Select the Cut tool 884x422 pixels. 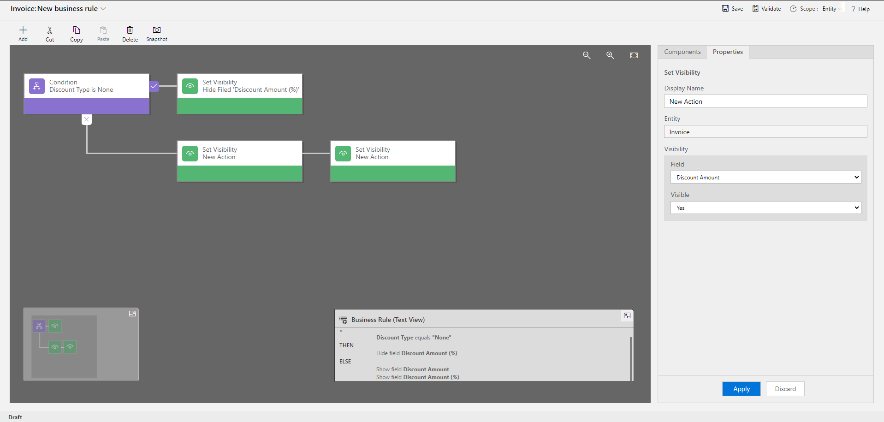coord(49,33)
